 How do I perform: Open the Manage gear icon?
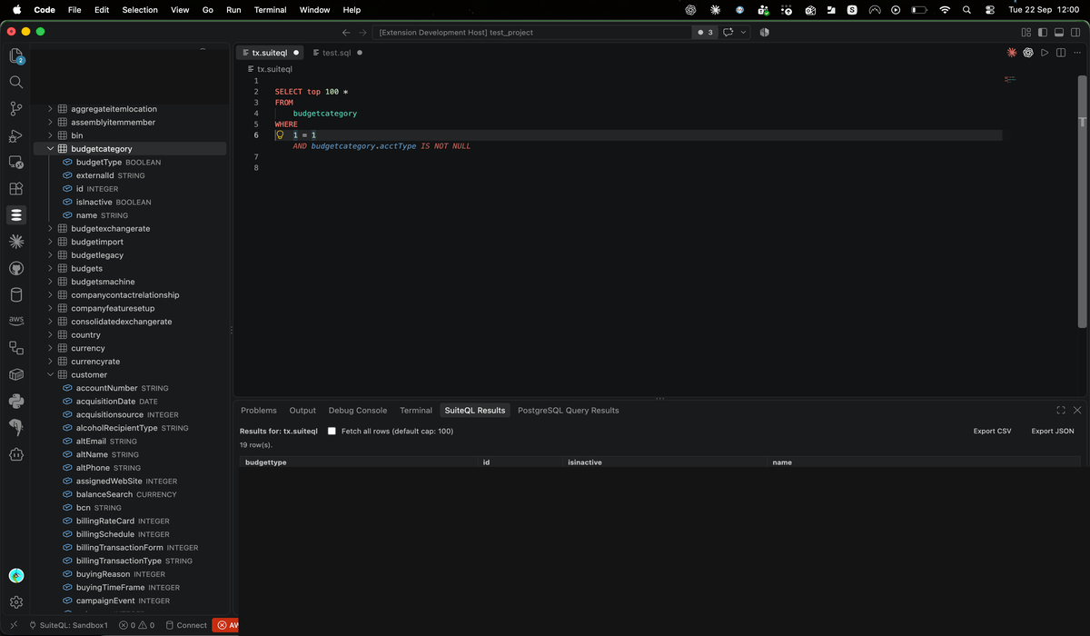point(16,601)
